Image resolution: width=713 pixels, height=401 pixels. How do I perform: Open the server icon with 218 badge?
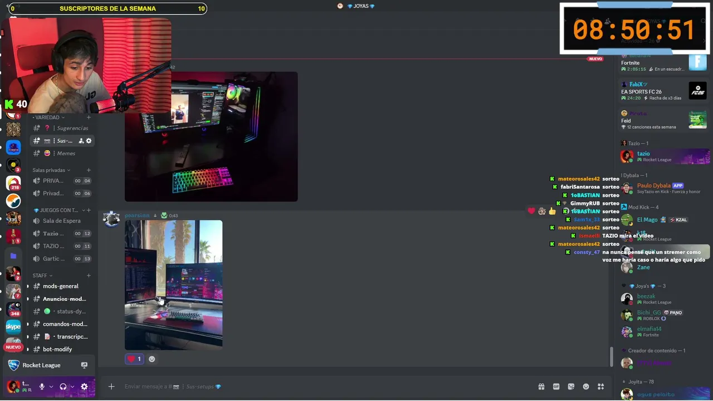pos(13,183)
